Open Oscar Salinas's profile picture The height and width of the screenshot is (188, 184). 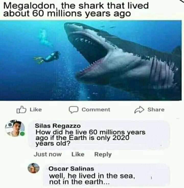pyautogui.click(x=33, y=168)
